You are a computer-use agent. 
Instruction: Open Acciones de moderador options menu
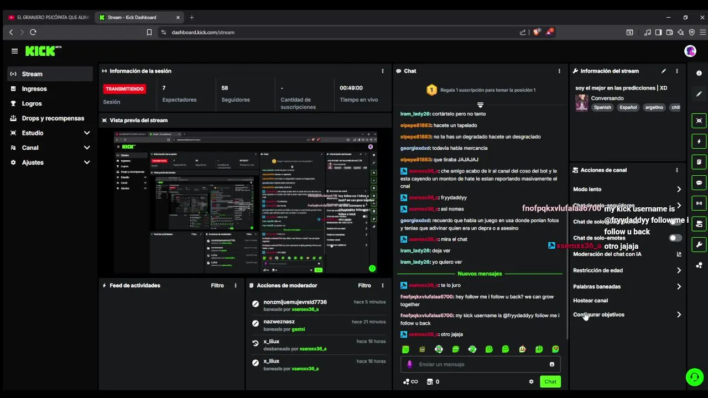[x=383, y=286]
